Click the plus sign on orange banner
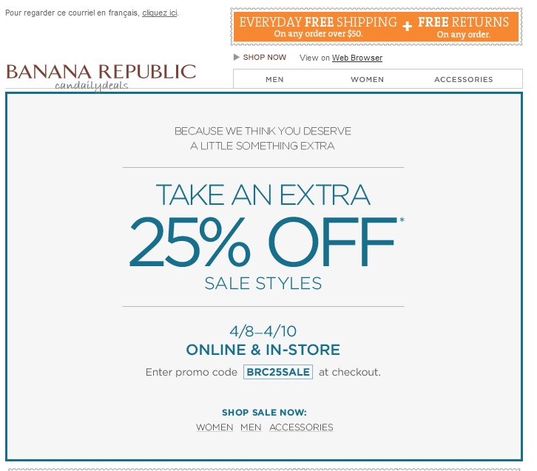537x471 pixels. [407, 26]
